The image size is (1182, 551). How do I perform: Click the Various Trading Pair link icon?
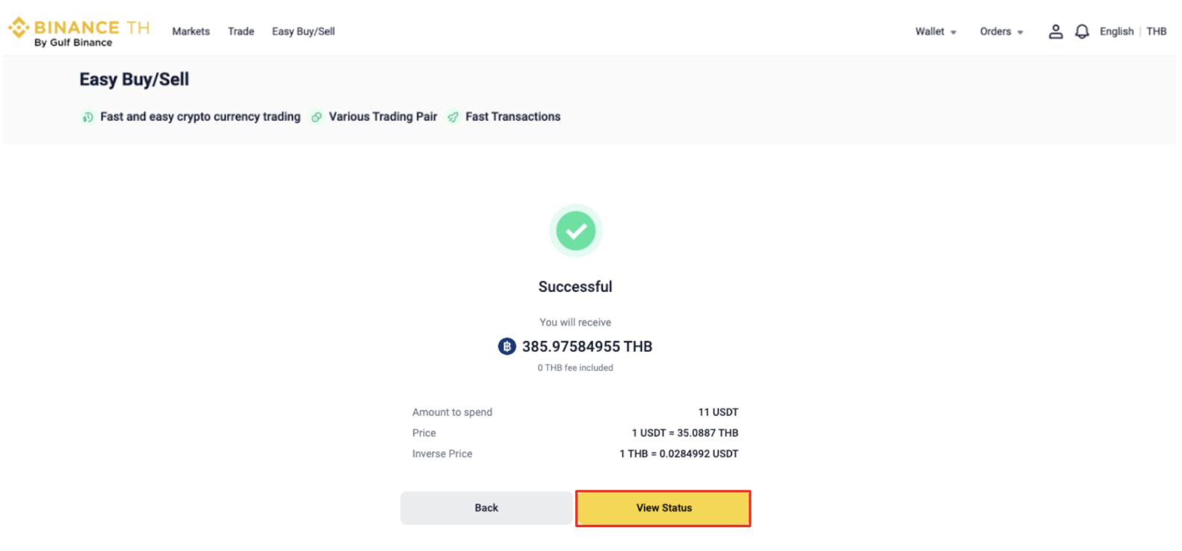pyautogui.click(x=317, y=117)
